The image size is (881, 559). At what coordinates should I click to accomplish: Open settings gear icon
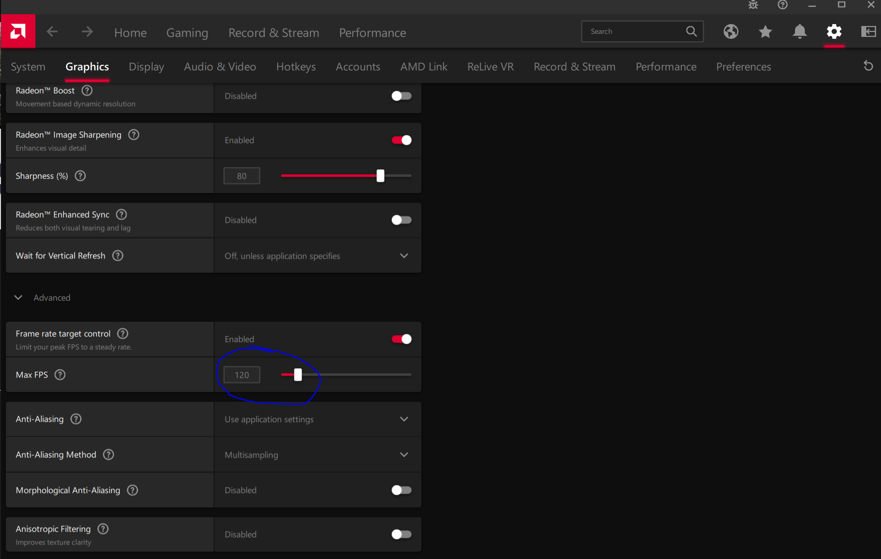[x=834, y=31]
